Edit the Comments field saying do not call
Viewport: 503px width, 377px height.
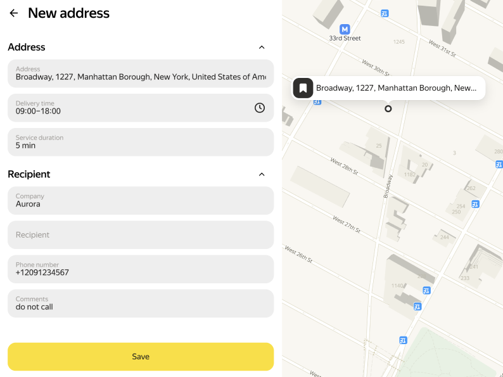(141, 304)
